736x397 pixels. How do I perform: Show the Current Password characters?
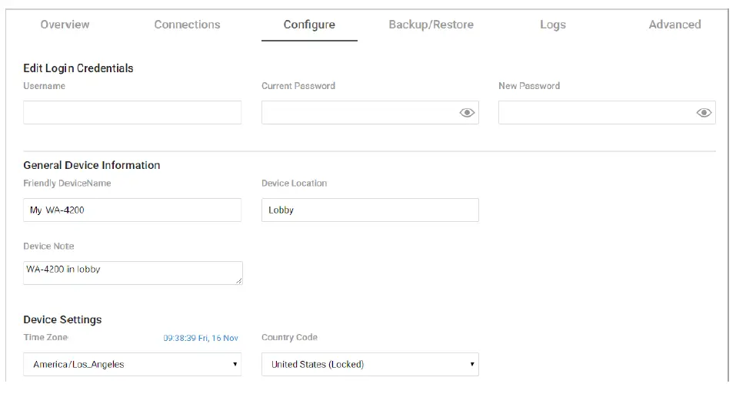coord(466,113)
